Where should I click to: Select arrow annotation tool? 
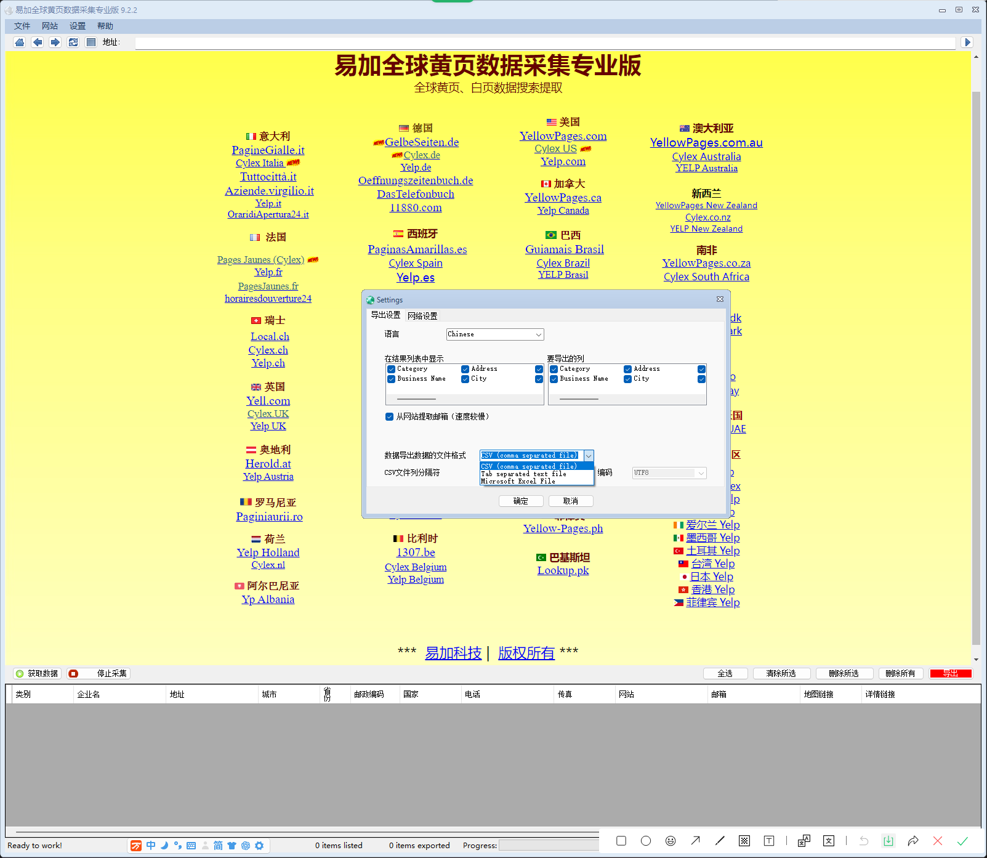coord(695,841)
